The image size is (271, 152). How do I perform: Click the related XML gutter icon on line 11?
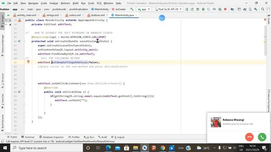20,20
